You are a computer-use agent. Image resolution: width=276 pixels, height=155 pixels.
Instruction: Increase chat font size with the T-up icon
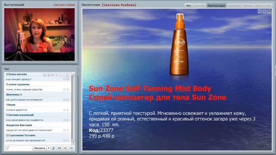[x=57, y=76]
